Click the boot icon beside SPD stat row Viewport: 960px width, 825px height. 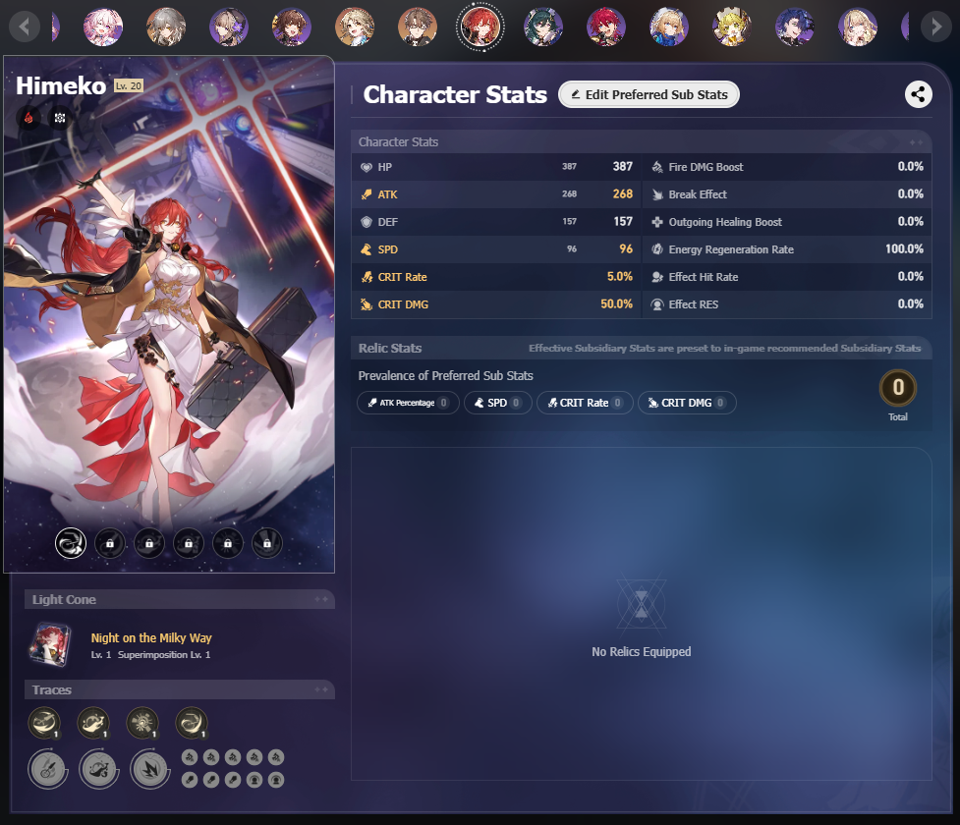point(367,249)
